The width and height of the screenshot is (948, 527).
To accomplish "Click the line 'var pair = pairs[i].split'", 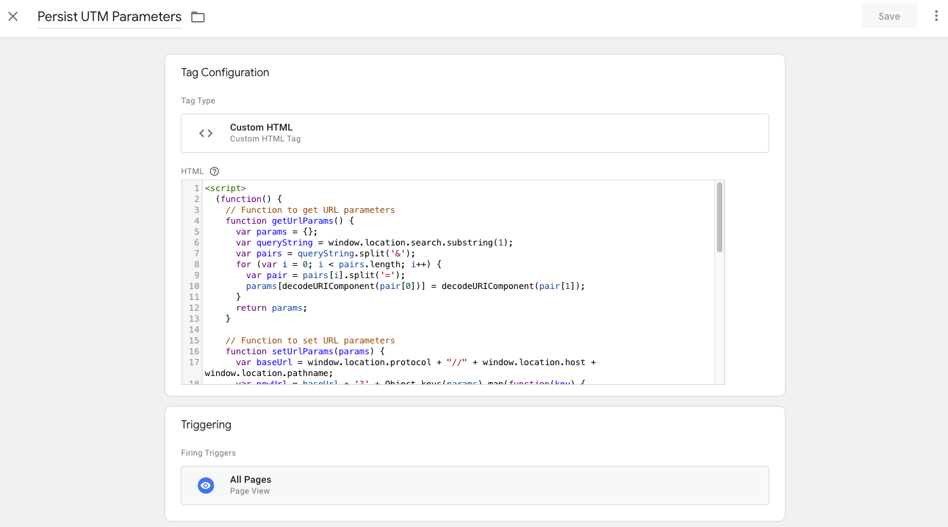I will click(326, 275).
